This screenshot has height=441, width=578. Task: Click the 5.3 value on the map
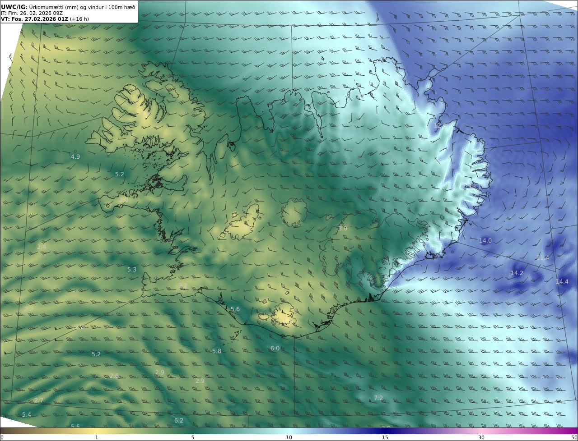click(x=131, y=270)
